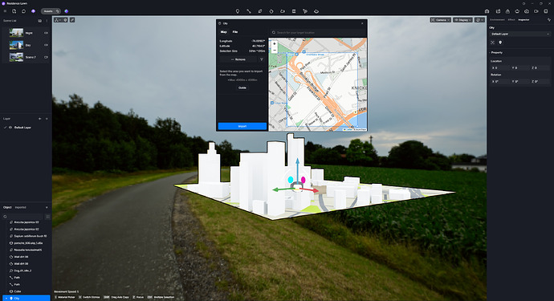This screenshot has height=301, width=554.
Task: Select the terrain tool in center toolbar
Action: (283, 11)
